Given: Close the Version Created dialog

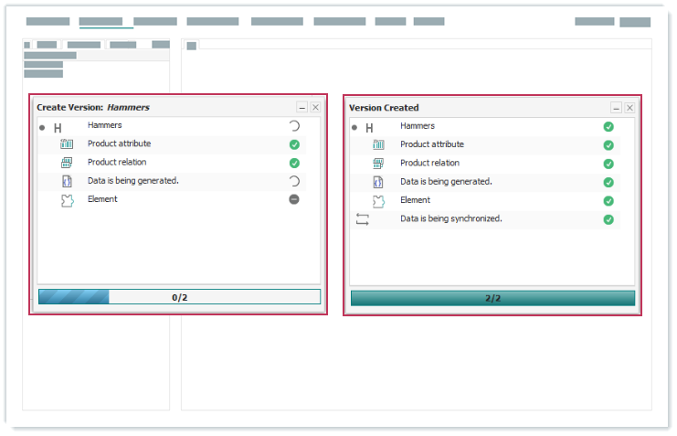Looking at the screenshot, I should coord(629,108).
